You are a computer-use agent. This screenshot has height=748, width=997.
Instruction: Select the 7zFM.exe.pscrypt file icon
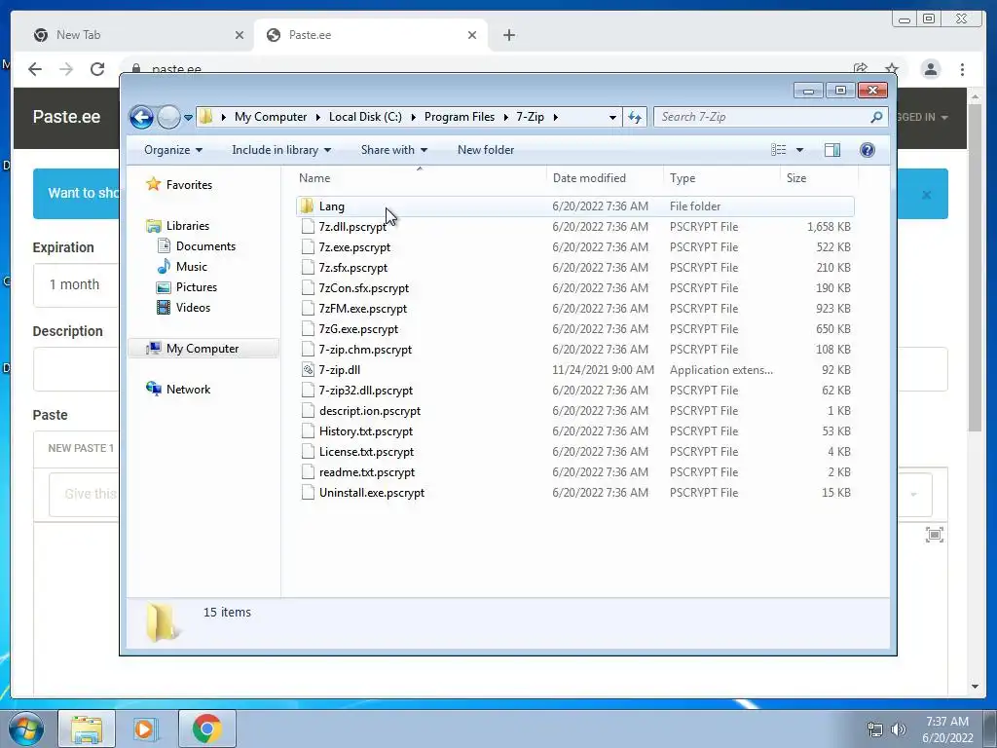308,309
